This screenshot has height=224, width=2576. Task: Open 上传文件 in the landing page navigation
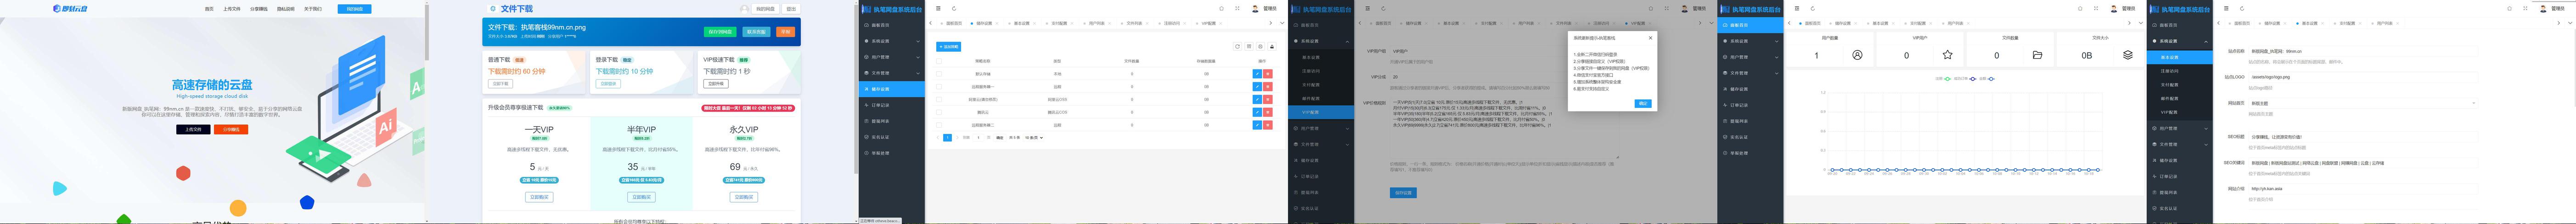point(231,9)
